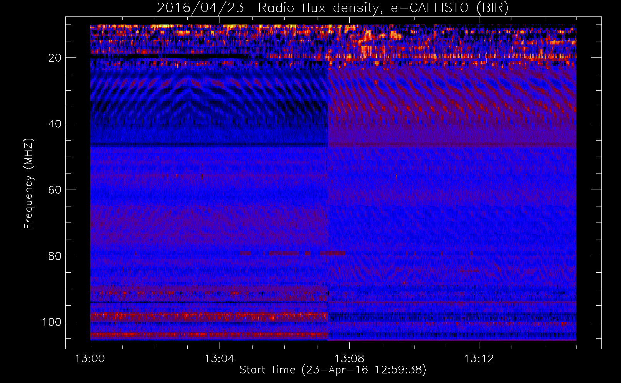Click the '80' frequency tick label
621x383 pixels.
pos(55,256)
